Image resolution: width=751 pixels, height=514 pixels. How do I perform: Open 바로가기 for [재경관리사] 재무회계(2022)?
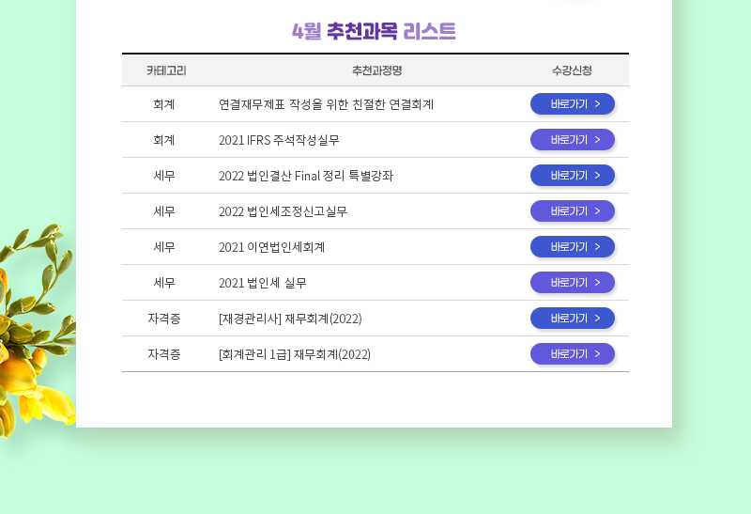coord(573,319)
